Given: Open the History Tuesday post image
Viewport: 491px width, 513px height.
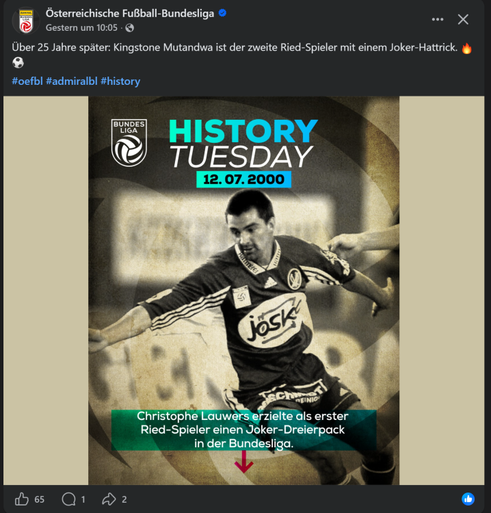Looking at the screenshot, I should [x=243, y=290].
